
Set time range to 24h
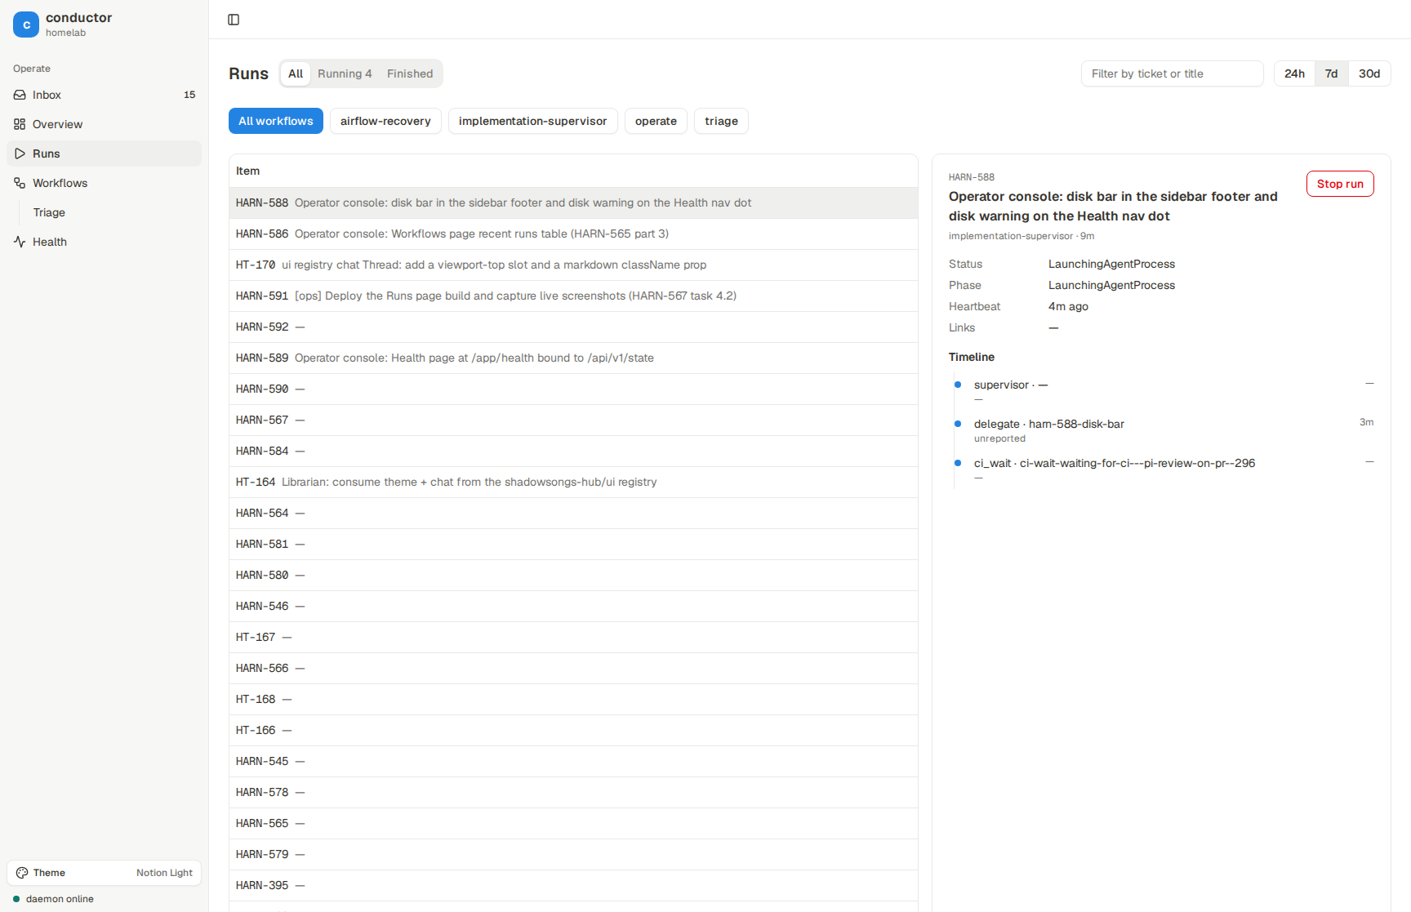(x=1294, y=73)
